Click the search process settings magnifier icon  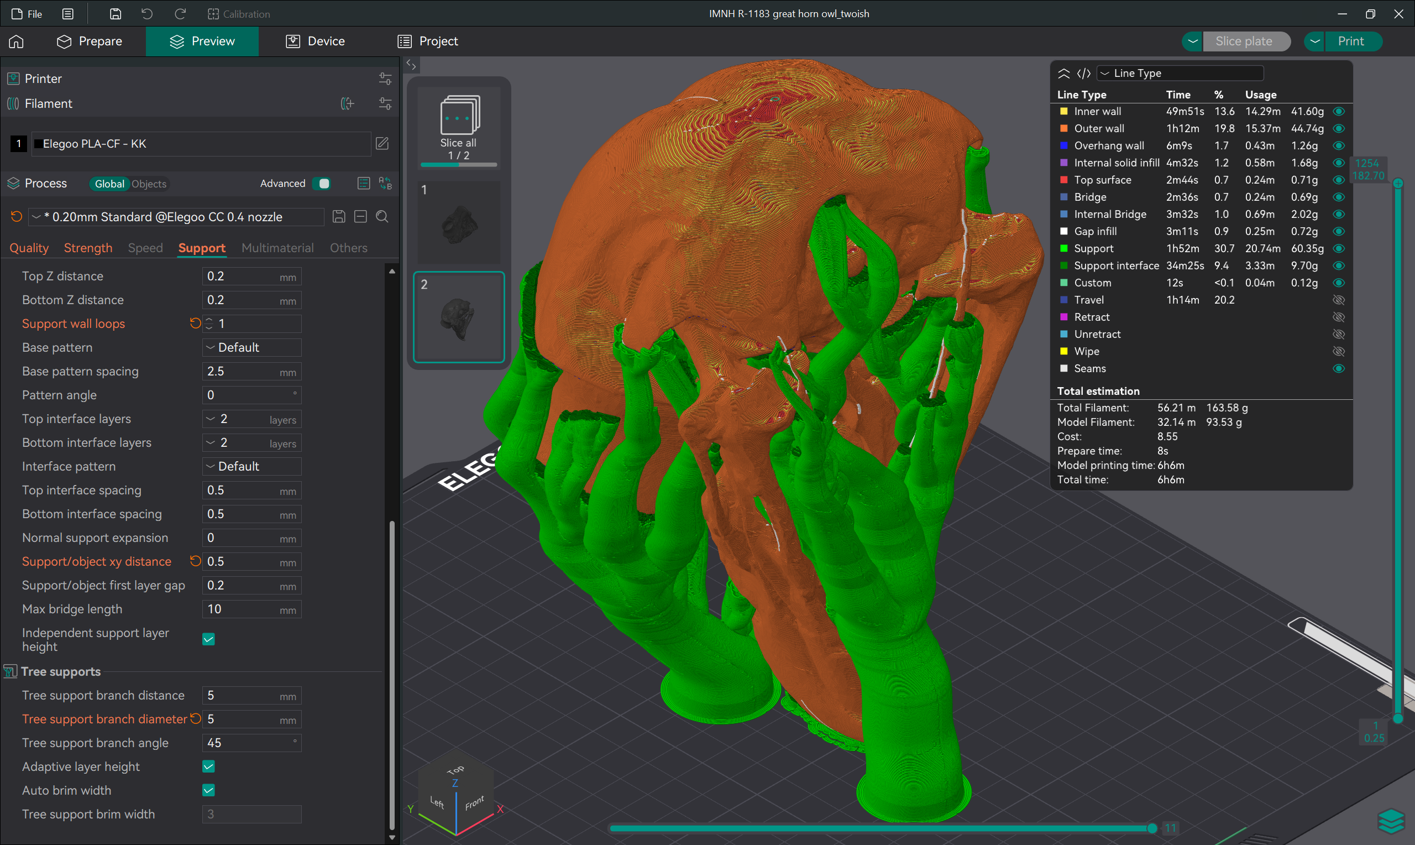coord(382,217)
